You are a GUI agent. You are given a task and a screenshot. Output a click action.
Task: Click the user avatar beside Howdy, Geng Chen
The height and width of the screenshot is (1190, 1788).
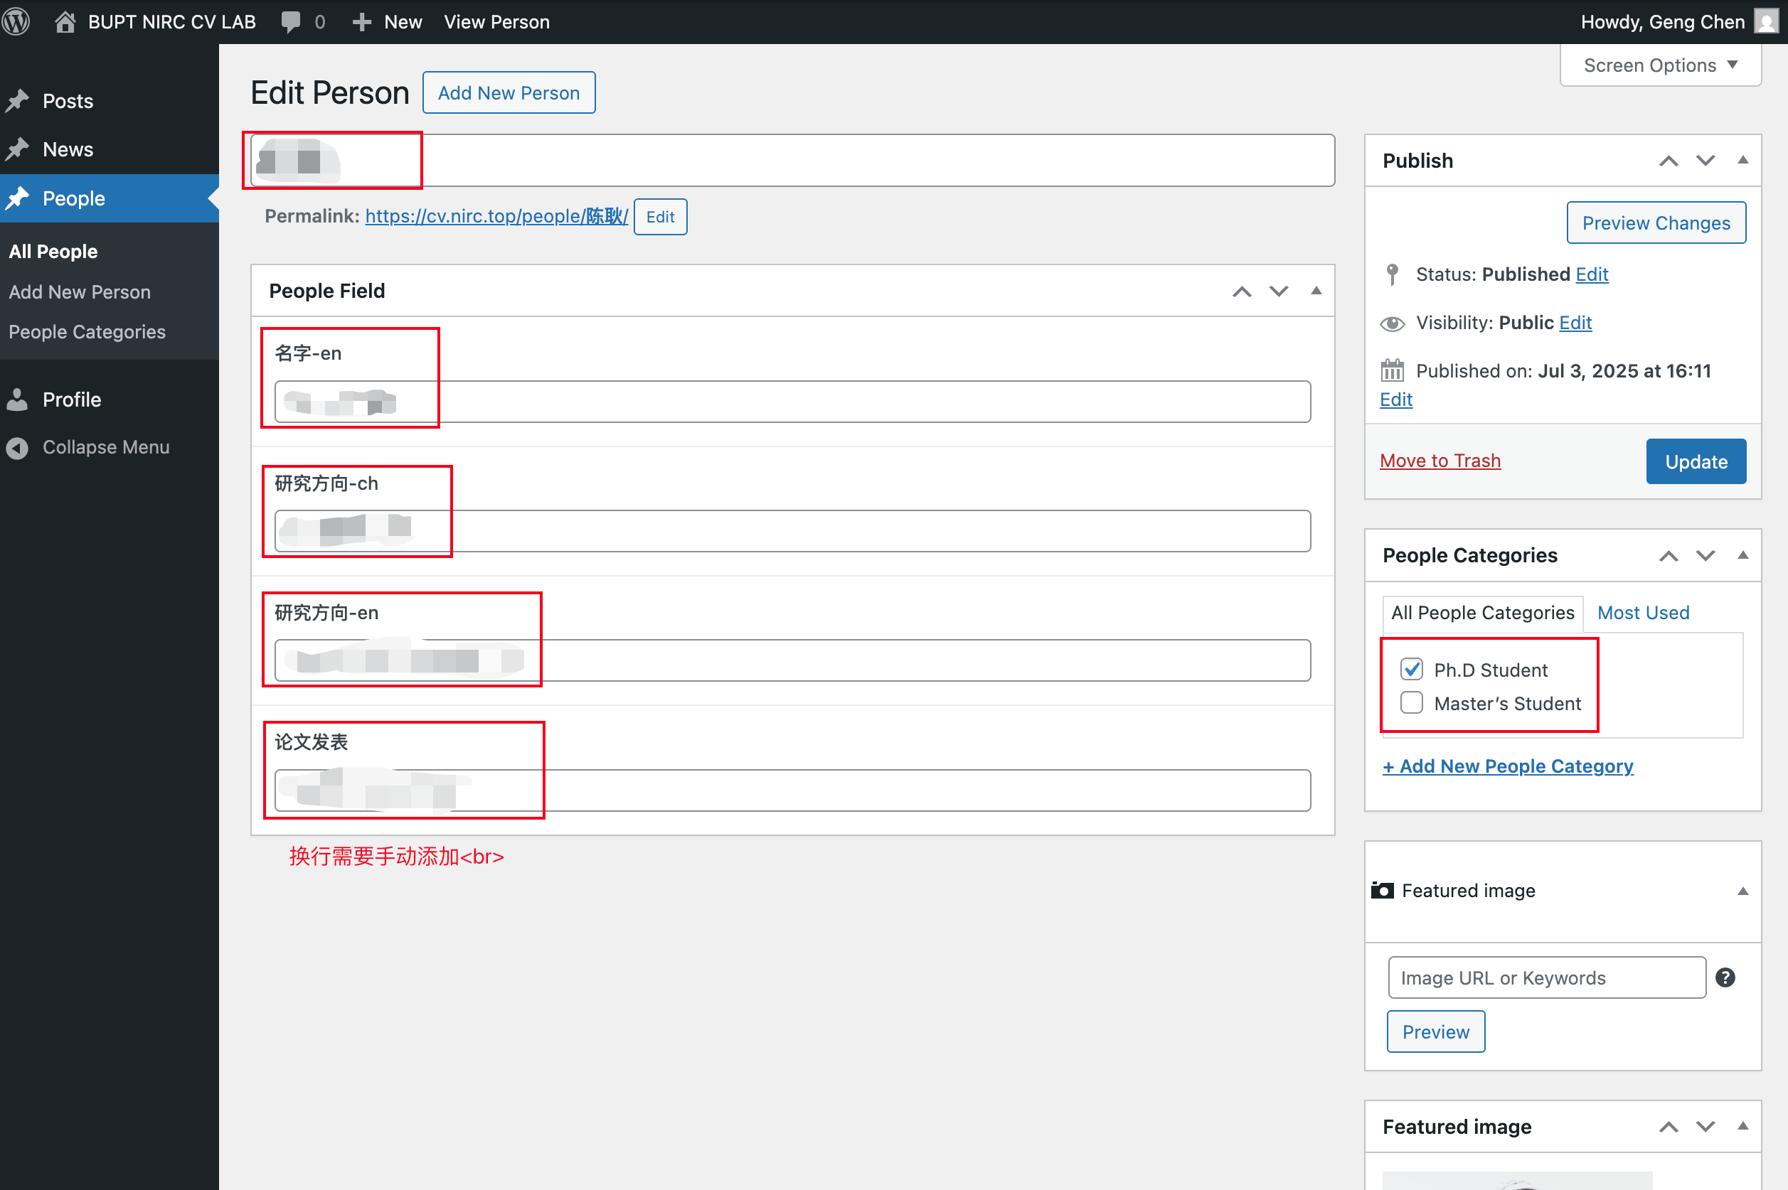click(x=1766, y=21)
